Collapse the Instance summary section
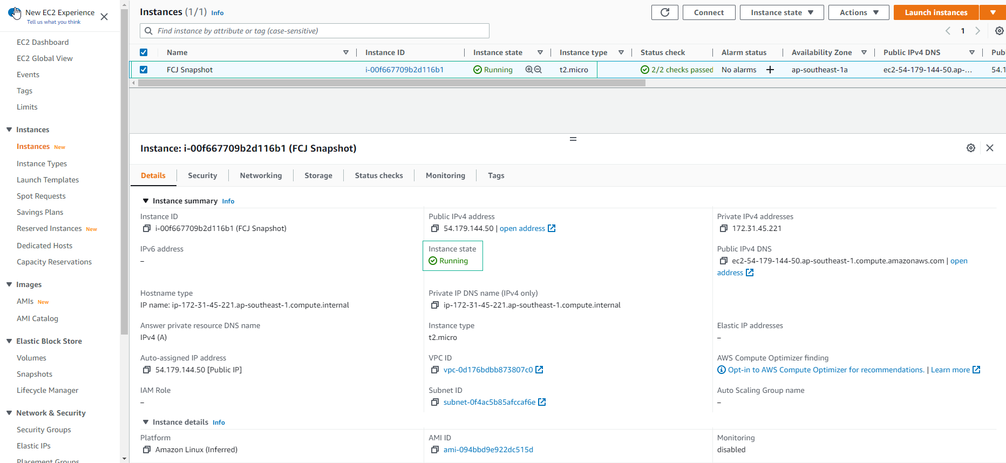 145,201
